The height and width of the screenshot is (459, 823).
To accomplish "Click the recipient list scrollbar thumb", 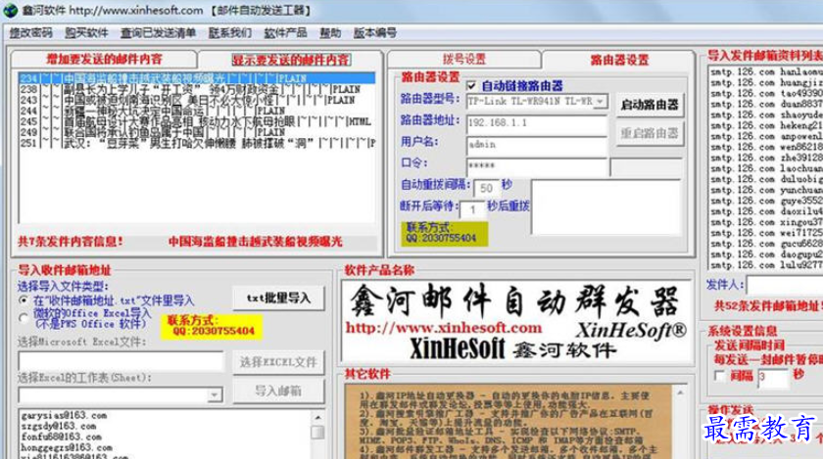I will tap(317, 432).
